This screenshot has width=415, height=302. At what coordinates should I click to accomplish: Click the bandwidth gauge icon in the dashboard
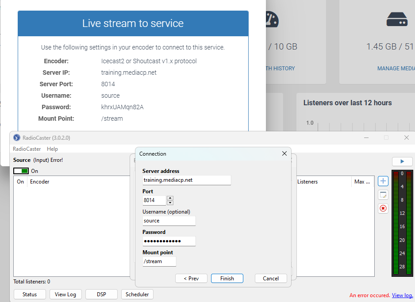[272, 19]
